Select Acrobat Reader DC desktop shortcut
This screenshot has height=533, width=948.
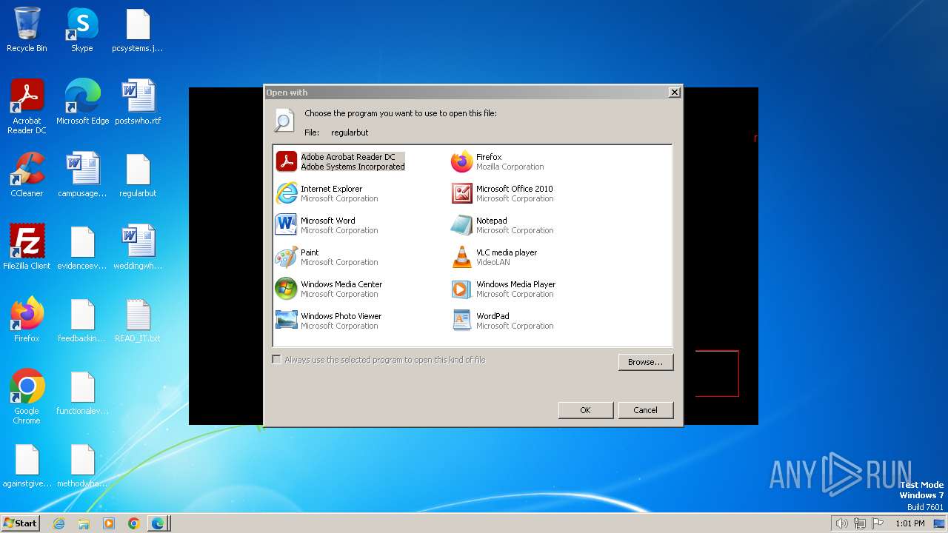coord(27,107)
